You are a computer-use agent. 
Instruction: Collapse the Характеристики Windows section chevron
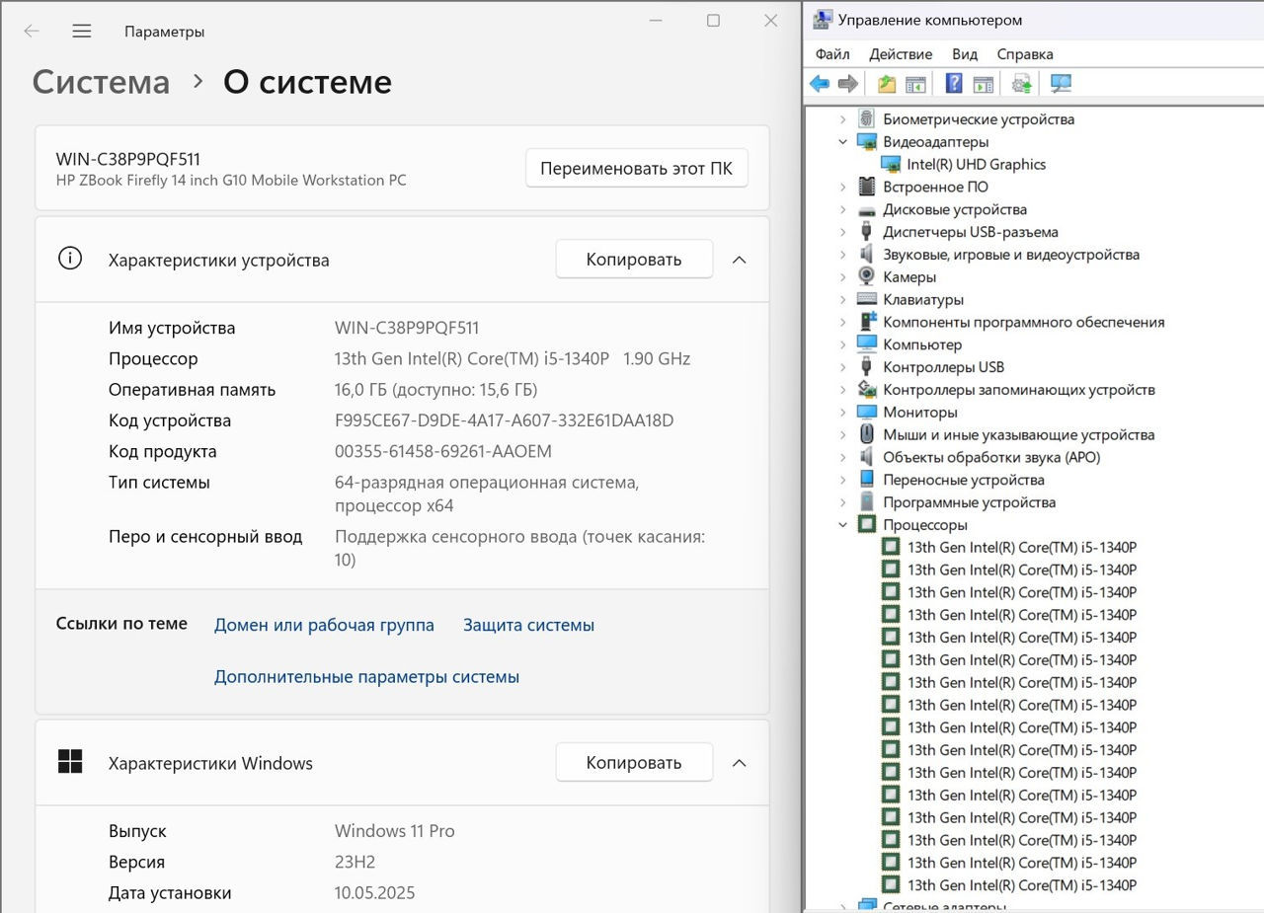739,763
